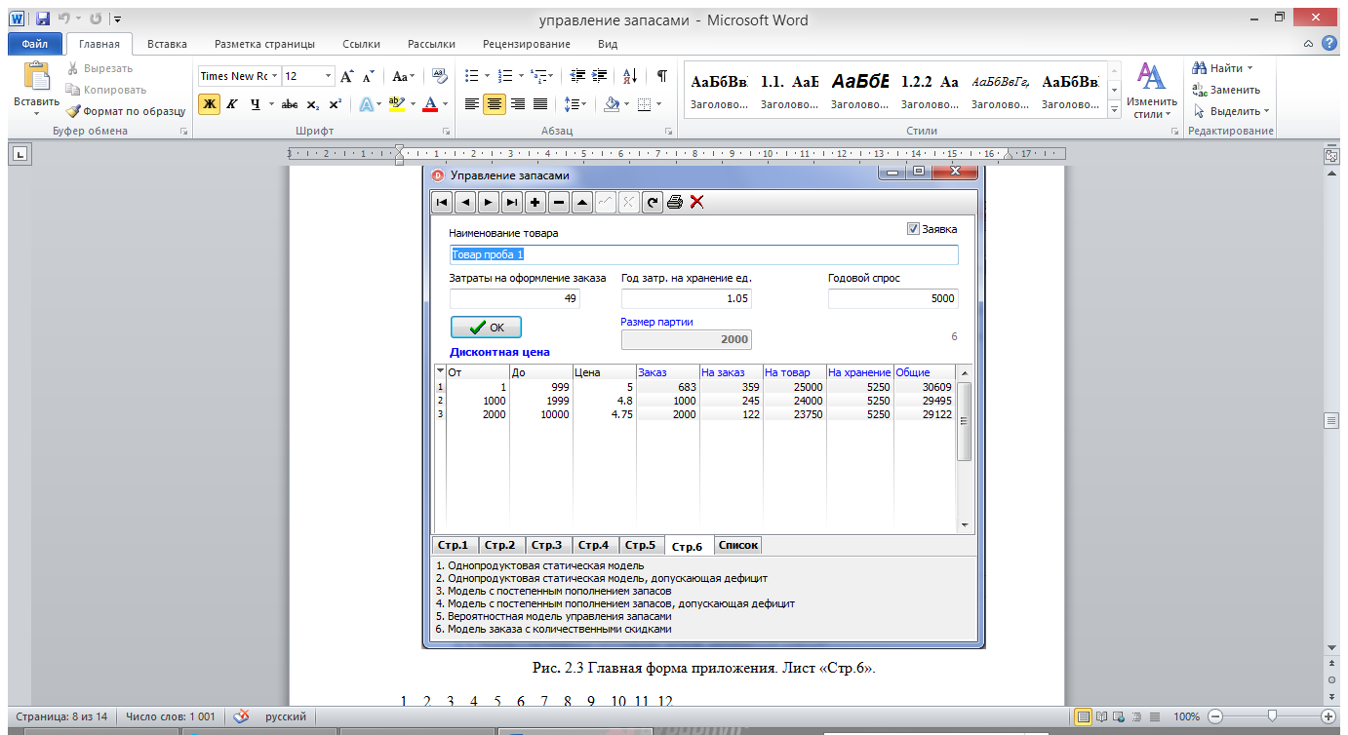Screen dimensions: 1348x735
Task: Switch to the Разметка страницы tab
Action: click(x=264, y=44)
